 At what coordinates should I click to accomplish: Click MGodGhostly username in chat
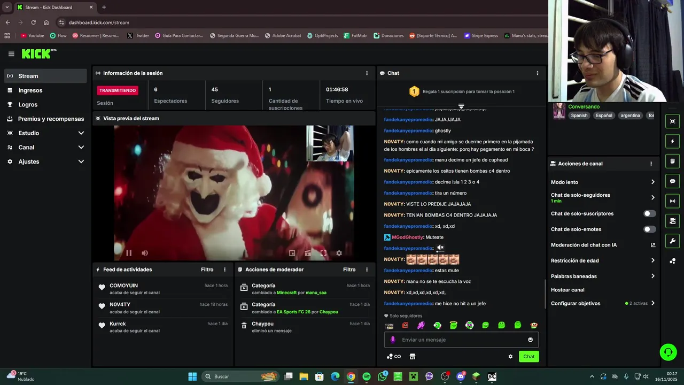click(x=407, y=237)
